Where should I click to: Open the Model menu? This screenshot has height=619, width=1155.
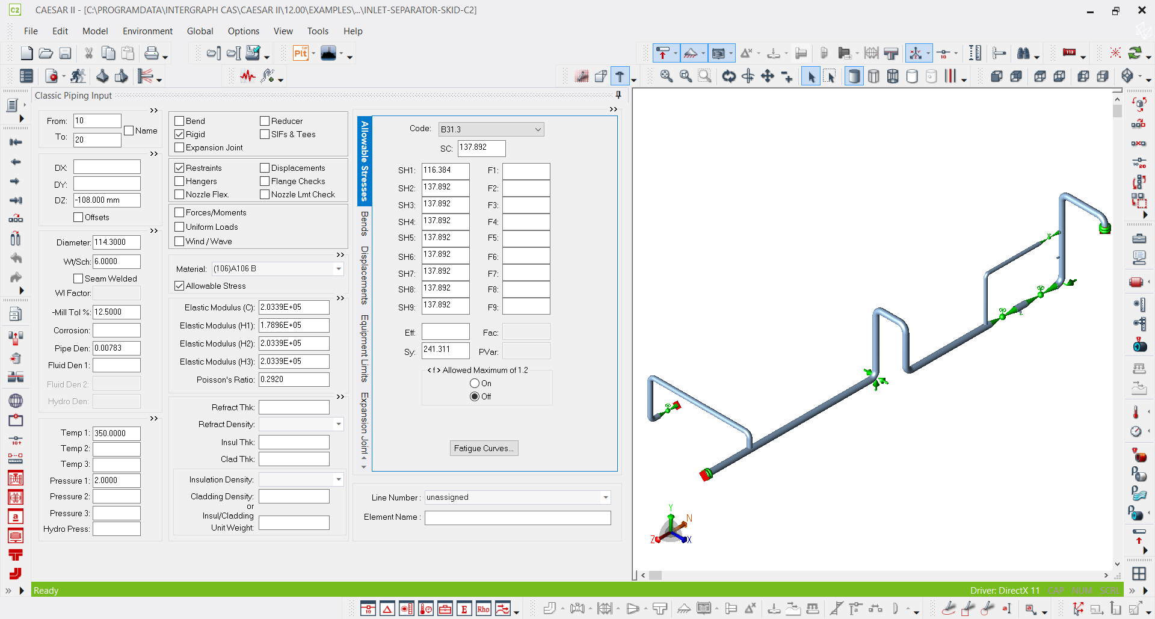pyautogui.click(x=95, y=31)
